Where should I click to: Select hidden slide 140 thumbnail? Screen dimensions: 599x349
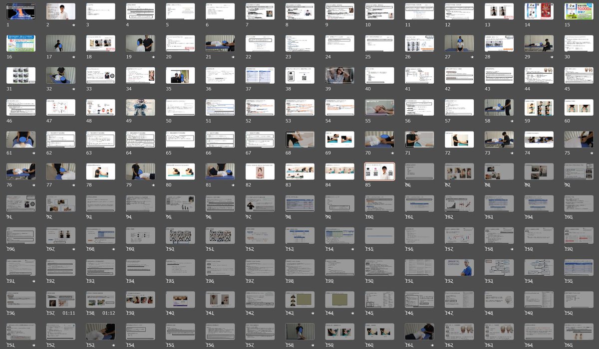point(180,299)
